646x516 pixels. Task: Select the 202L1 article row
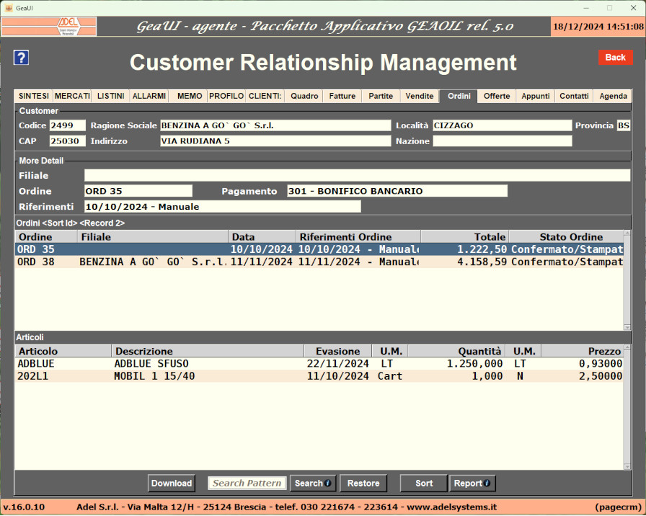319,376
